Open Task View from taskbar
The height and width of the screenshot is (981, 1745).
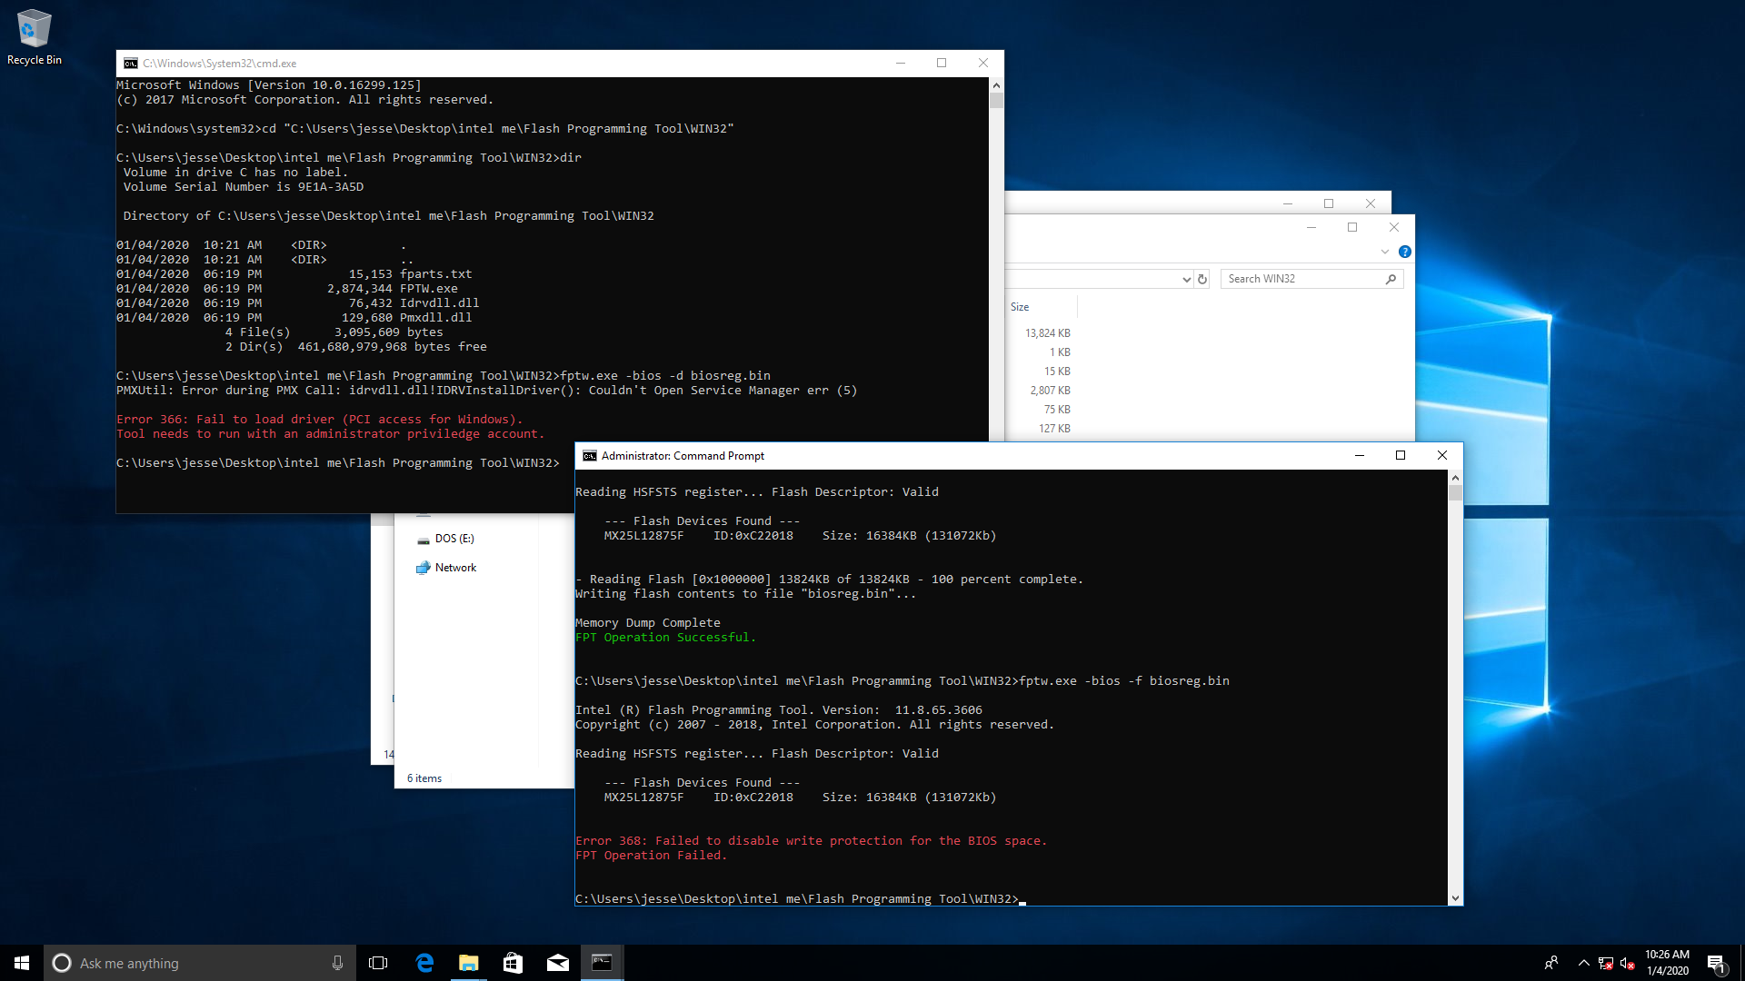[378, 963]
